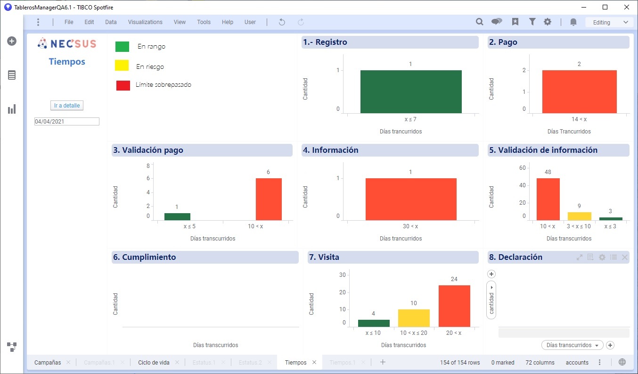
Task: Open the Collaboration chat bubbles icon
Action: (x=497, y=22)
